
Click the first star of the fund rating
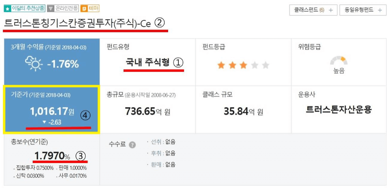[221, 65]
